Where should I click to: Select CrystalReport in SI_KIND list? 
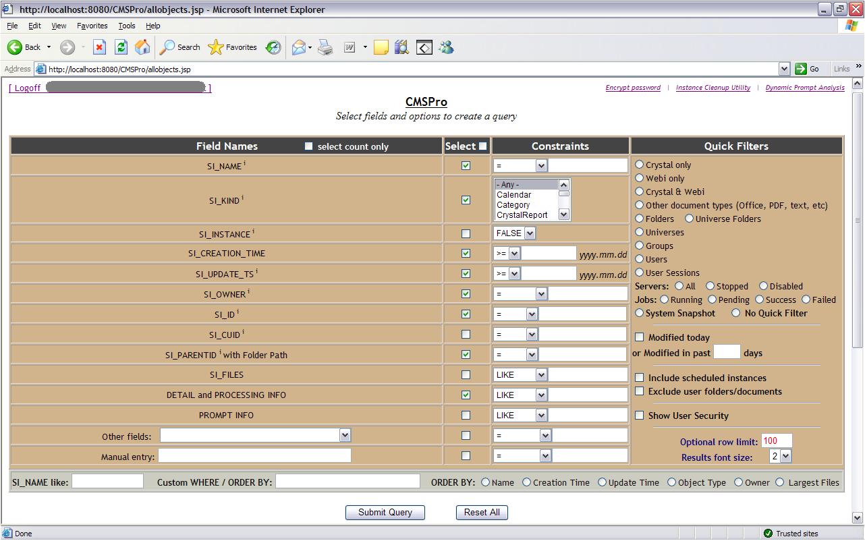[x=522, y=215]
